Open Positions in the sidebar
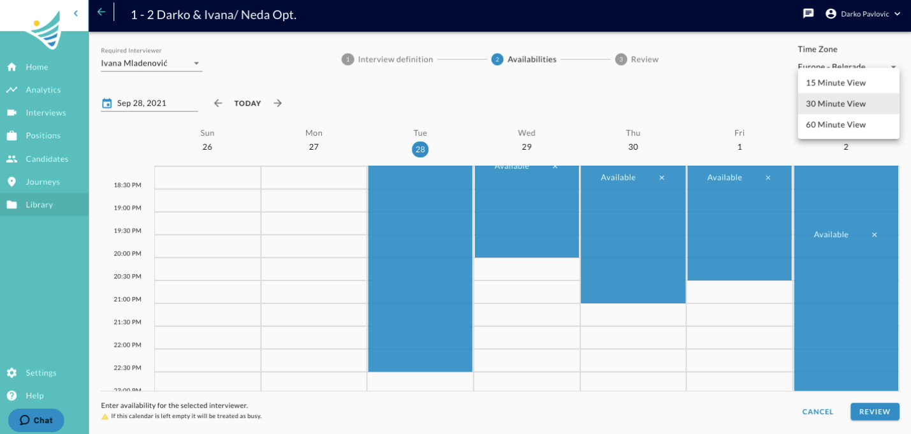Image resolution: width=911 pixels, height=434 pixels. [x=44, y=136]
